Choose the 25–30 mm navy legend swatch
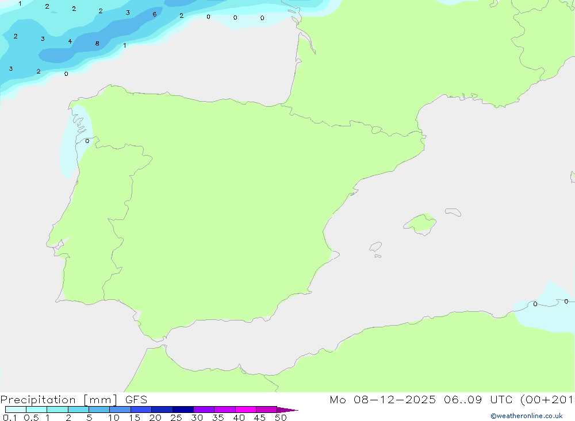This screenshot has height=421, width=575. tap(183, 410)
